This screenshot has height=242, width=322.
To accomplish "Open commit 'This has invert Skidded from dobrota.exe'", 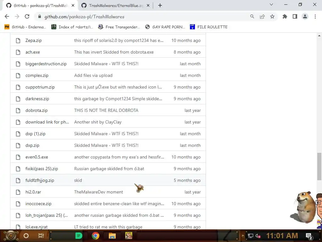I will pyautogui.click(x=114, y=52).
